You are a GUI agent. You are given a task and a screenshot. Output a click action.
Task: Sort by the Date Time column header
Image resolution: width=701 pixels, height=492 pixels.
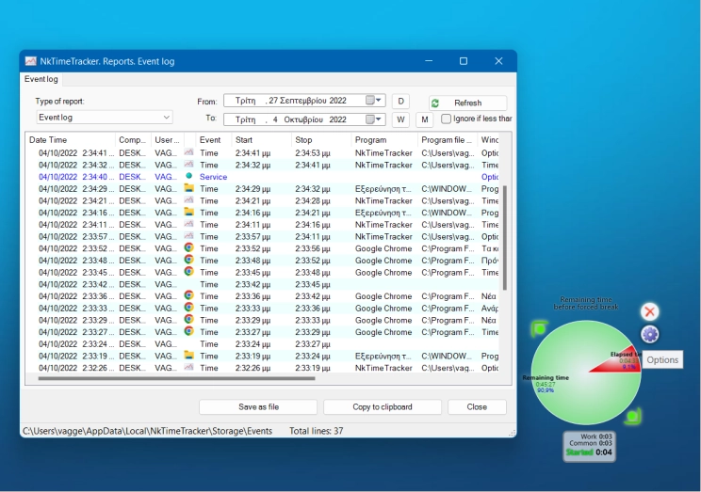coord(70,140)
